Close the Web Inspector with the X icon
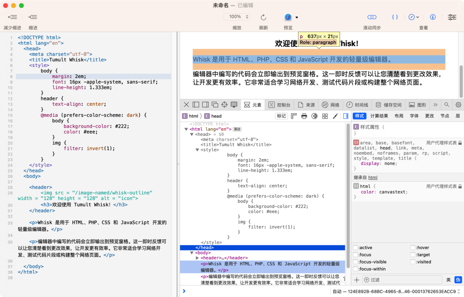This screenshot has width=464, height=297. (x=186, y=105)
